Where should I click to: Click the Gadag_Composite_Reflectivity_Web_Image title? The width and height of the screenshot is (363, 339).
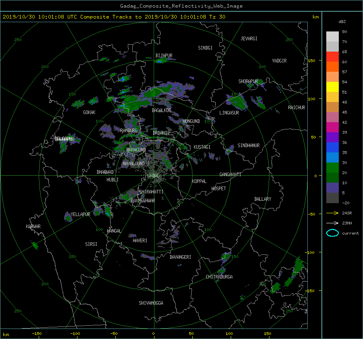[x=181, y=6]
